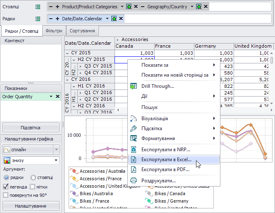Image resolution: width=275 pixels, height=213 pixels.
Task: Click the Налаштування button
Action: click(x=31, y=206)
